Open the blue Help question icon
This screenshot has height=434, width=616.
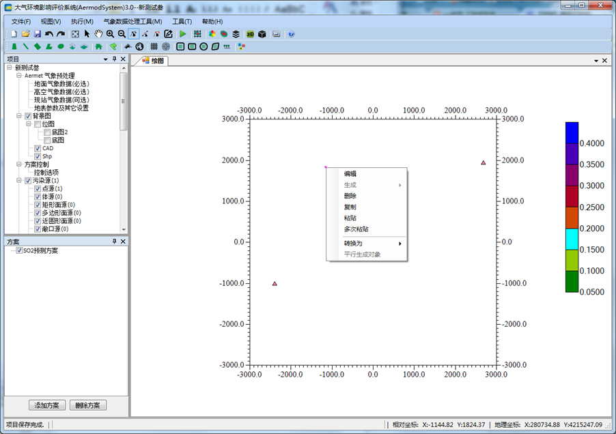(x=292, y=34)
